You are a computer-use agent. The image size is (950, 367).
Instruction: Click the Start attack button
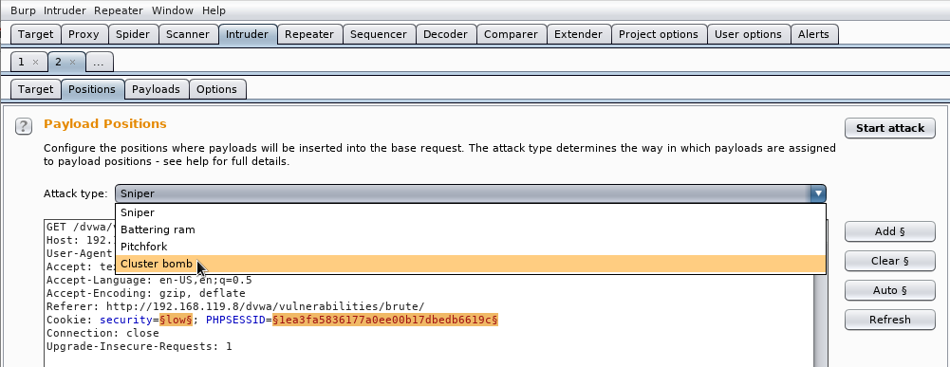(890, 128)
